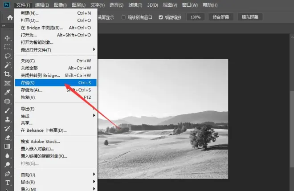Select the Move tool
Screen dimensions: 294x191
[x=7, y=38]
